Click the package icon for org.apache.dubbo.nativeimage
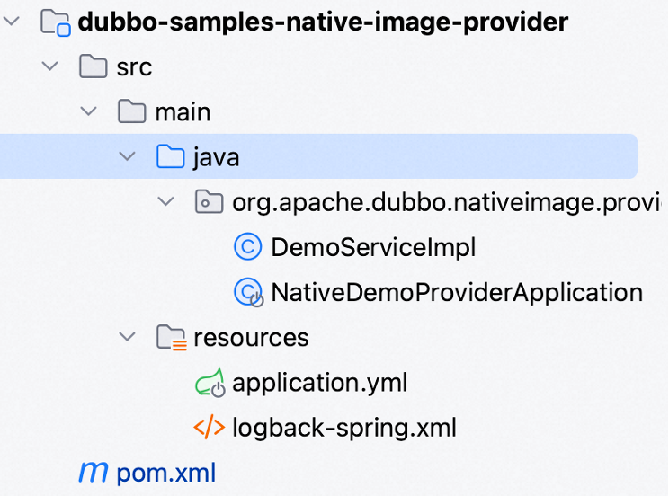This screenshot has height=496, width=669. (209, 202)
